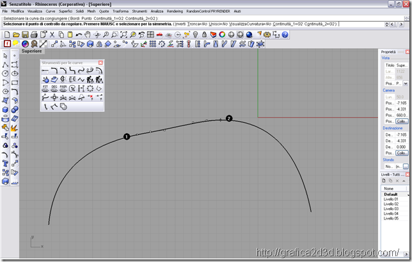
Task: Click the browse button in Sfondo section
Action: tap(406, 167)
